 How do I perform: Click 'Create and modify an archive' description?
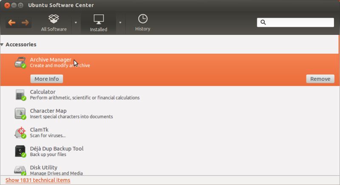coord(60,65)
